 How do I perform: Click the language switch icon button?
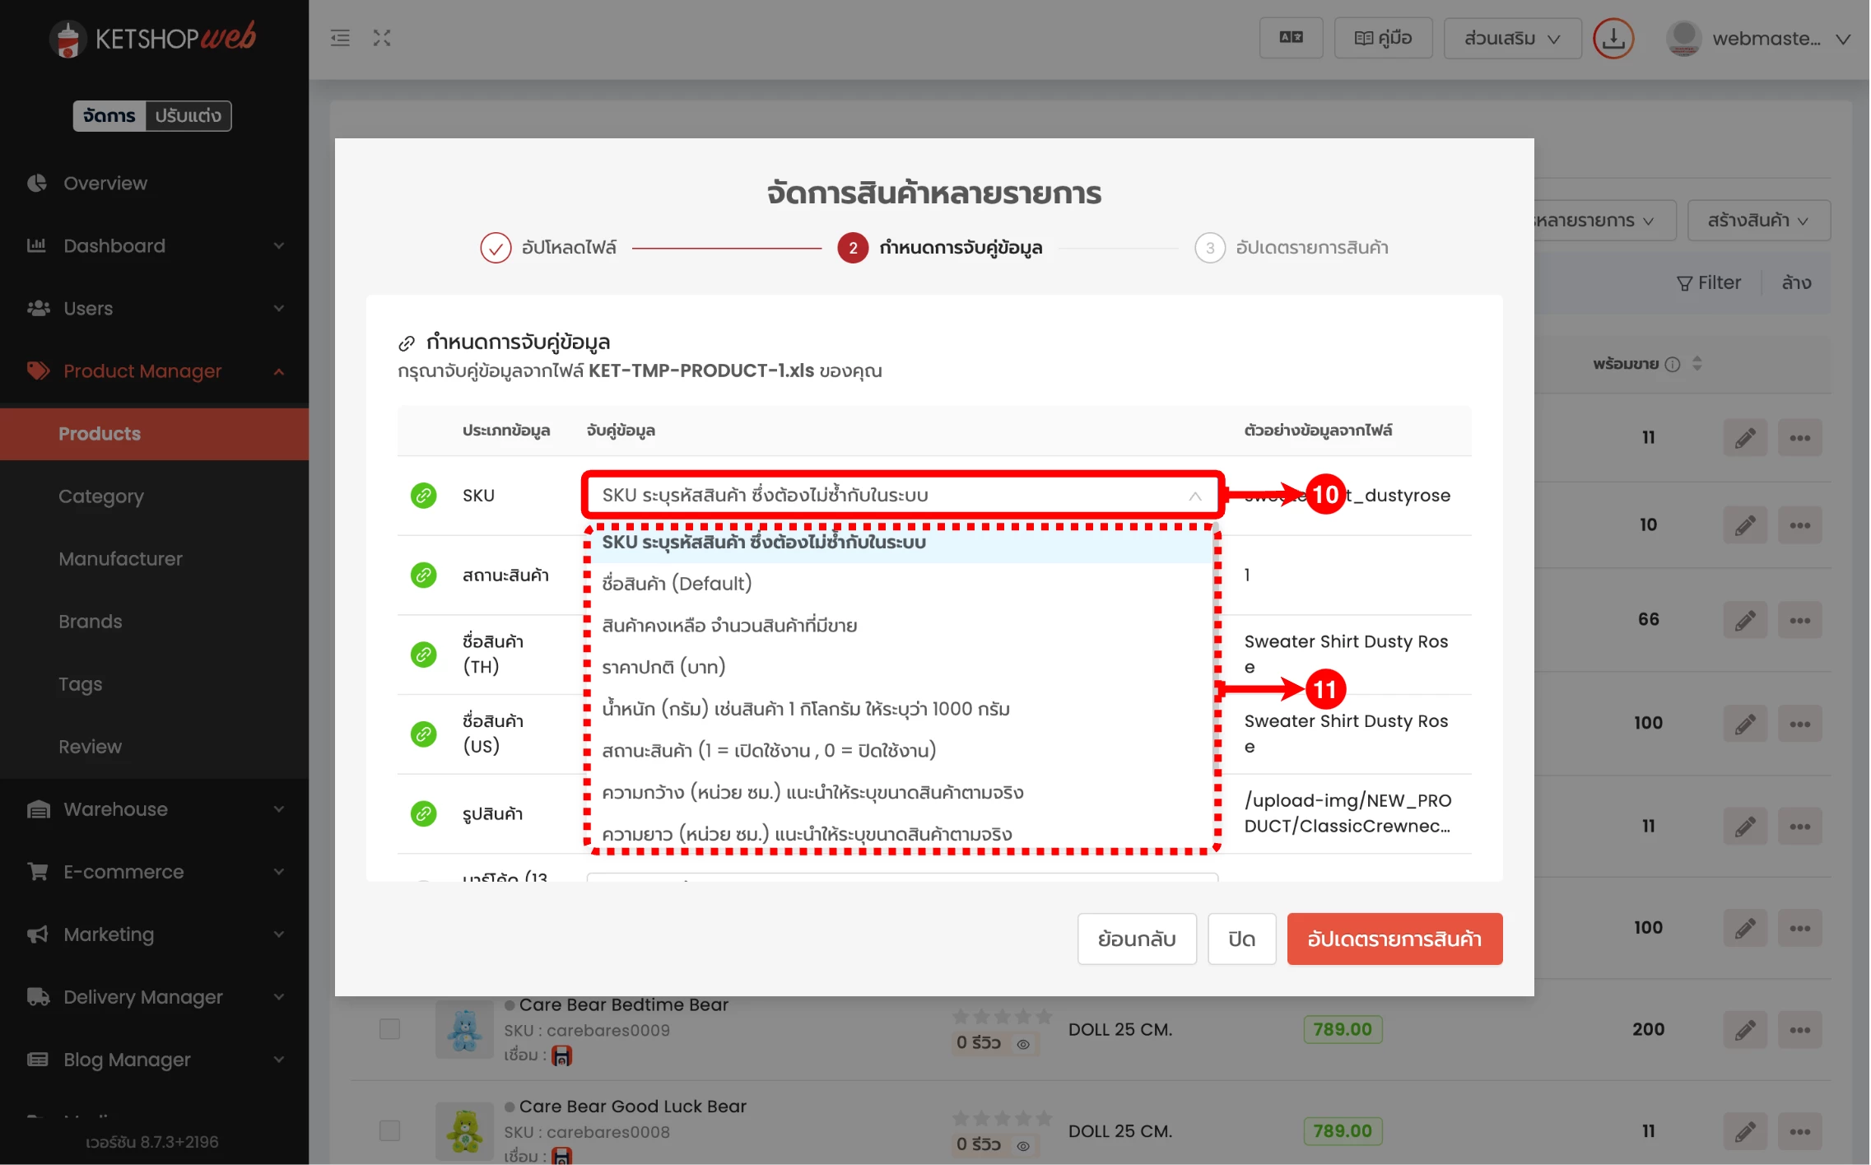tap(1291, 38)
